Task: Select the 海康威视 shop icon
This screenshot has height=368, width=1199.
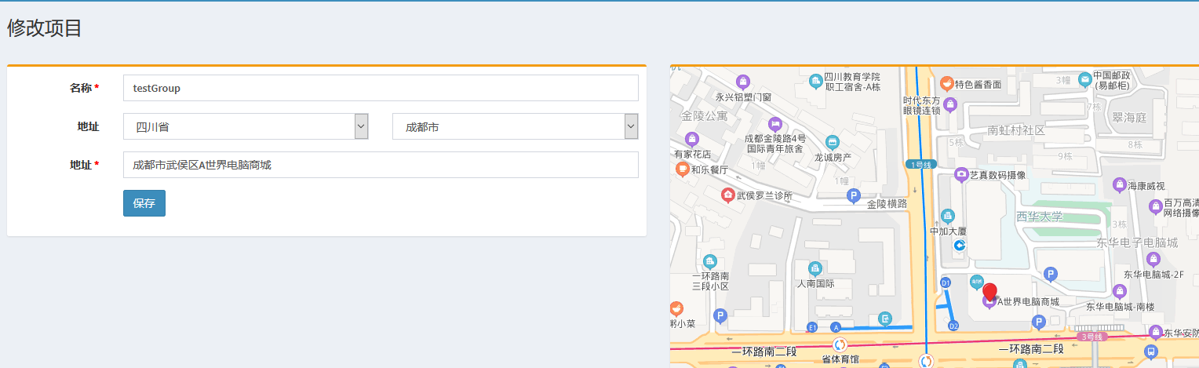Action: click(1119, 185)
